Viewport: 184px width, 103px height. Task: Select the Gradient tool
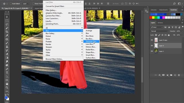7,58
